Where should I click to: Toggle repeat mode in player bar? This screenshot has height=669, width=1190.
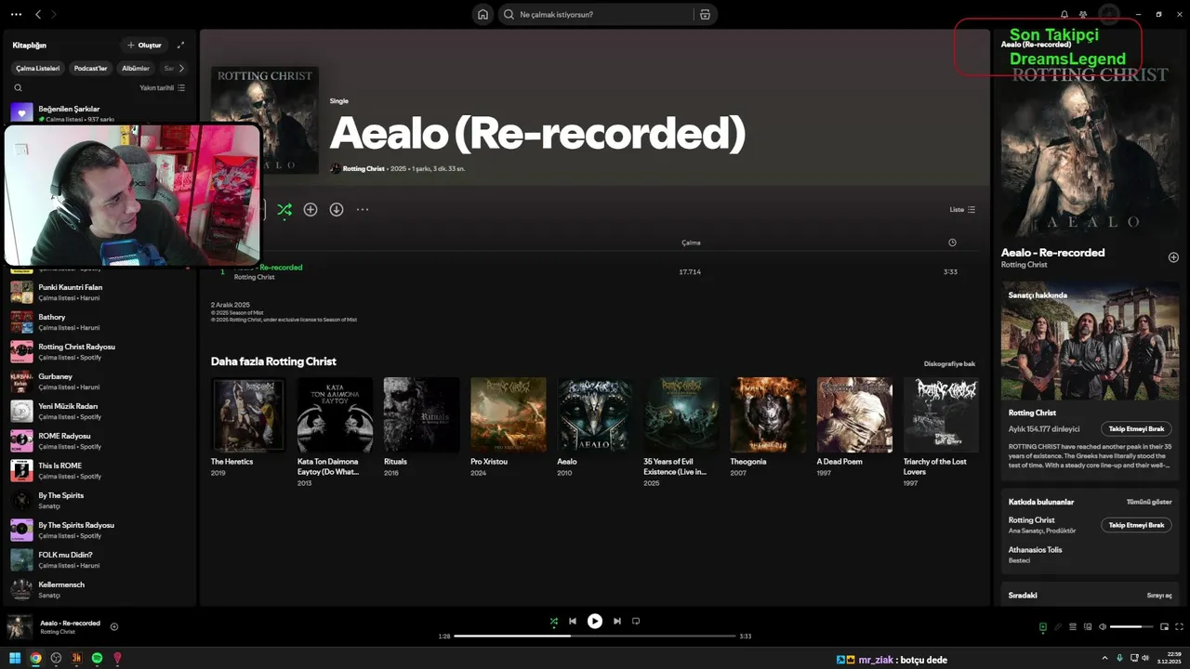(636, 622)
